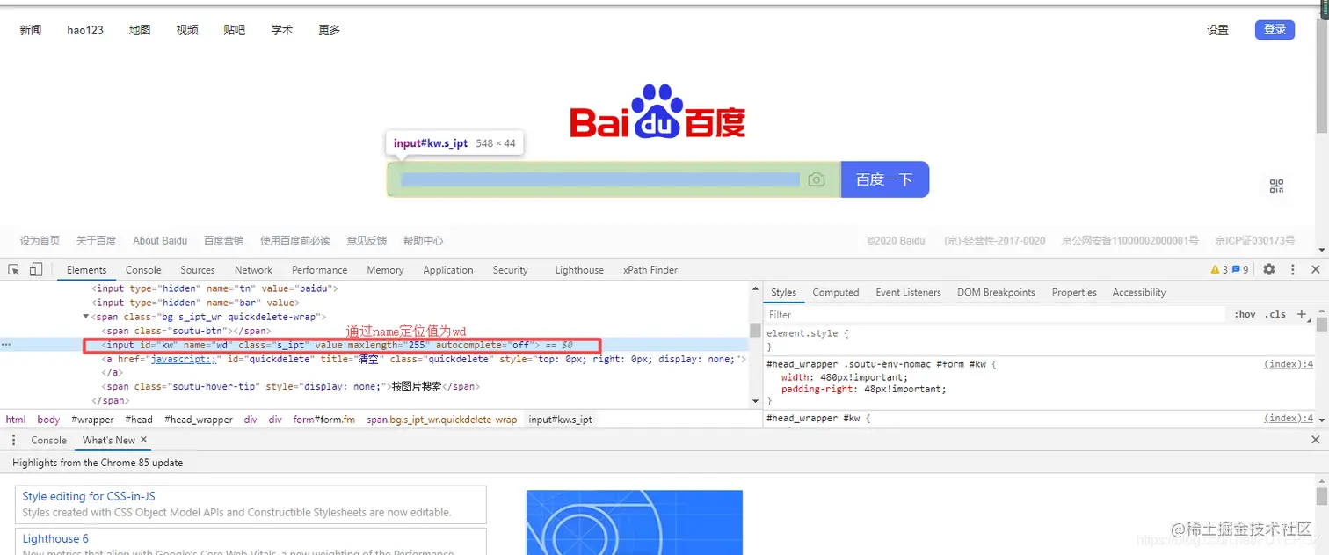Open the first (index):4 source link
The image size is (1329, 555).
pos(1289,363)
